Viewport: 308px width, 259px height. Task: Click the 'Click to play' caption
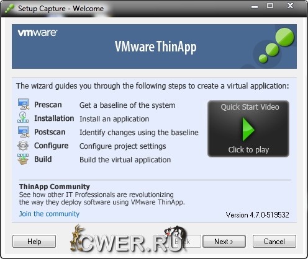coord(248,149)
